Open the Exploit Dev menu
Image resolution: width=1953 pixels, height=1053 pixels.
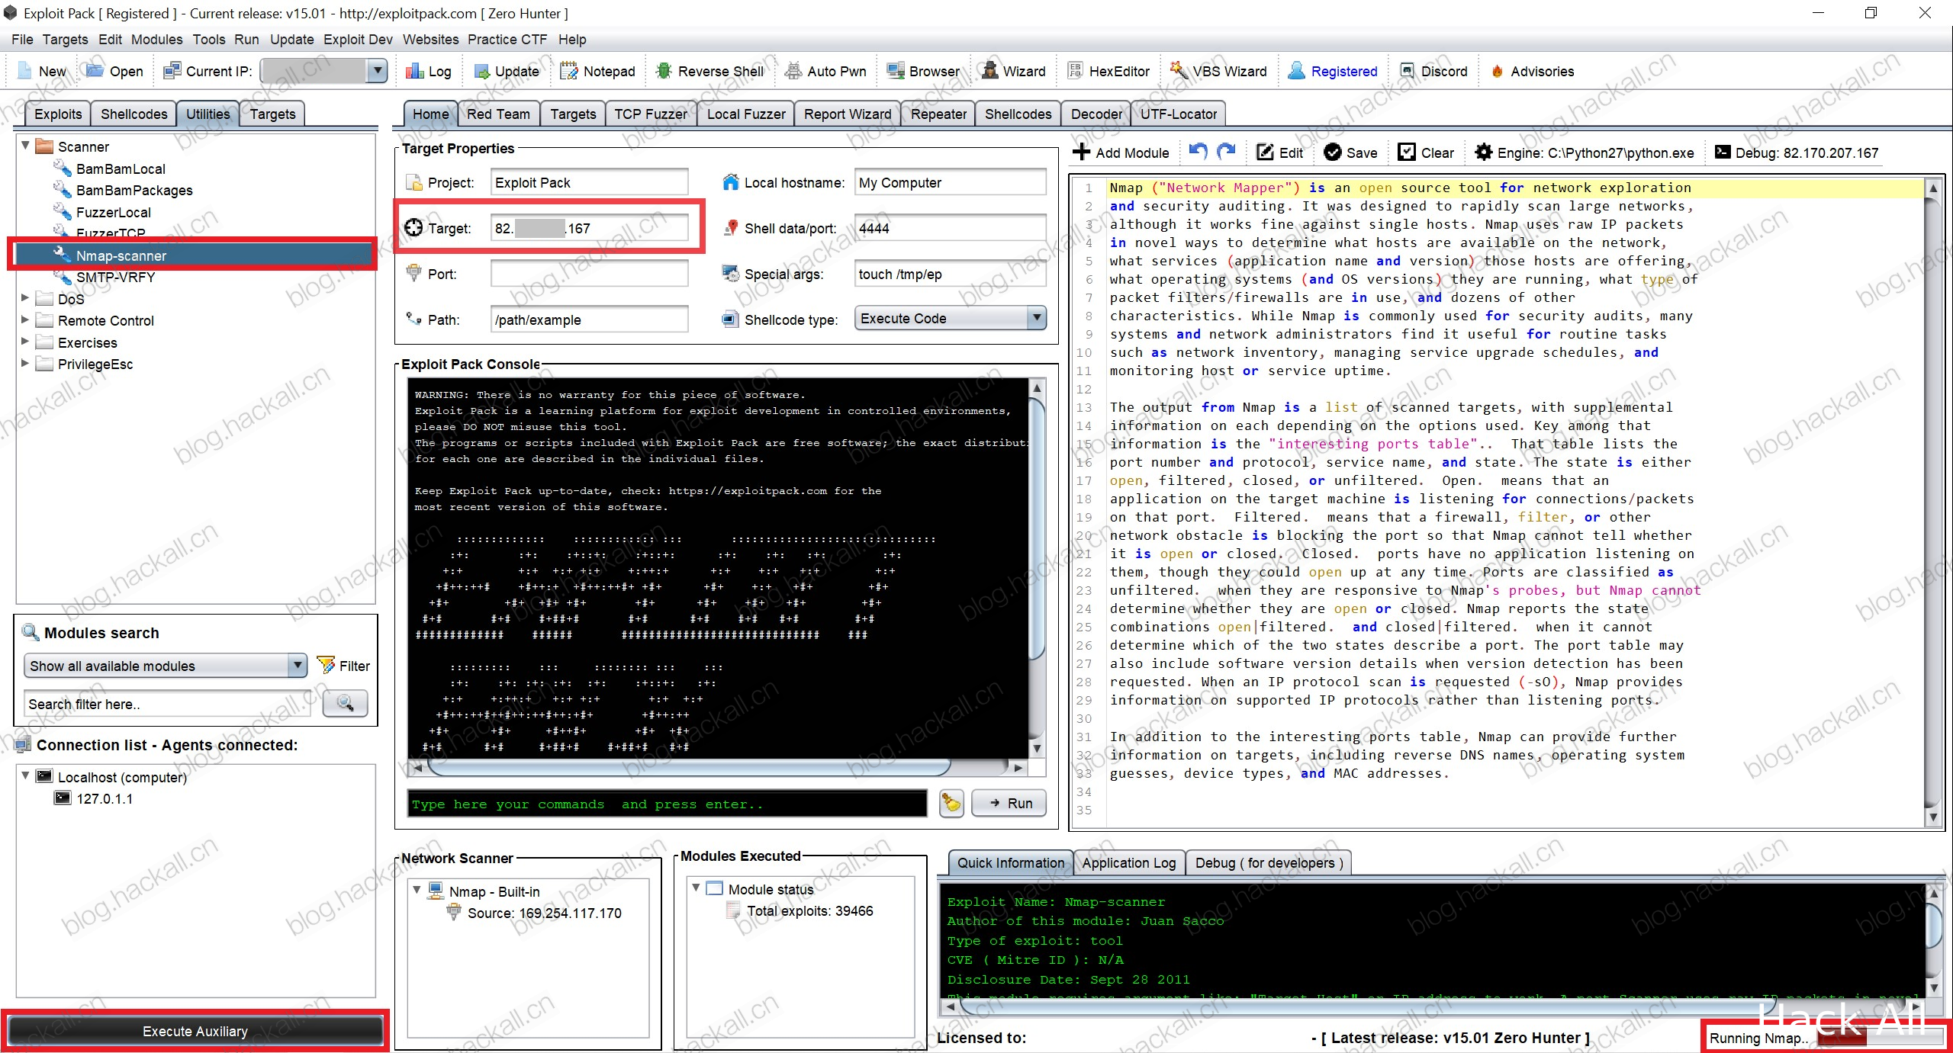[x=358, y=40]
